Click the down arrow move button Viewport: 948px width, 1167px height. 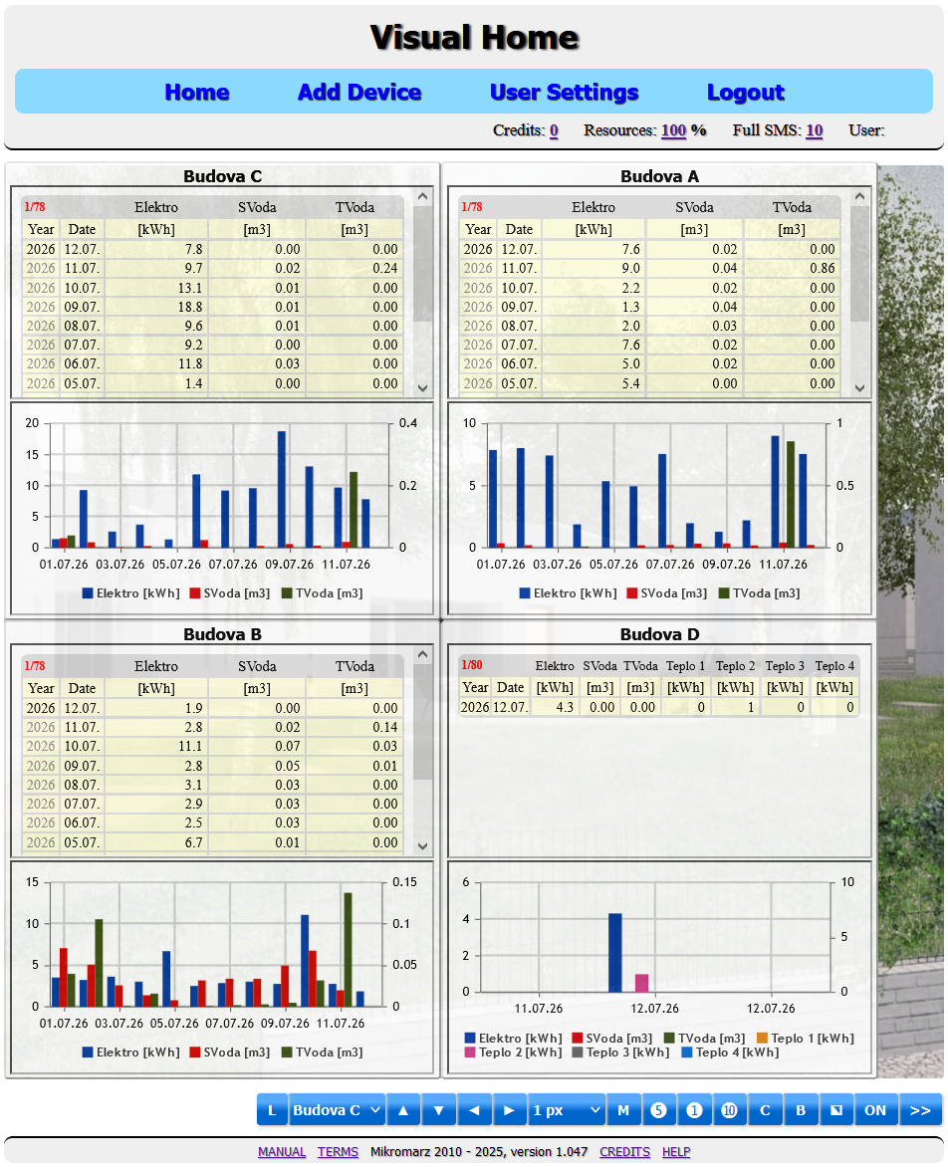pyautogui.click(x=439, y=1109)
